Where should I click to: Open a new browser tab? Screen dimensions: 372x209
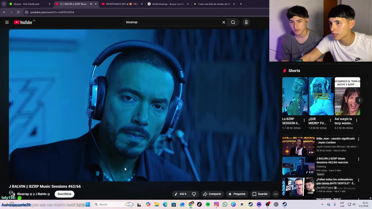(241, 4)
